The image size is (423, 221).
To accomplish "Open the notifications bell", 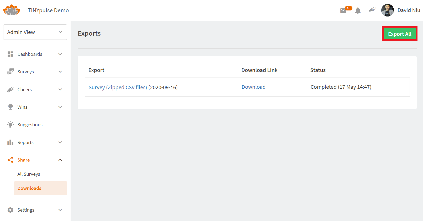I will point(358,10).
